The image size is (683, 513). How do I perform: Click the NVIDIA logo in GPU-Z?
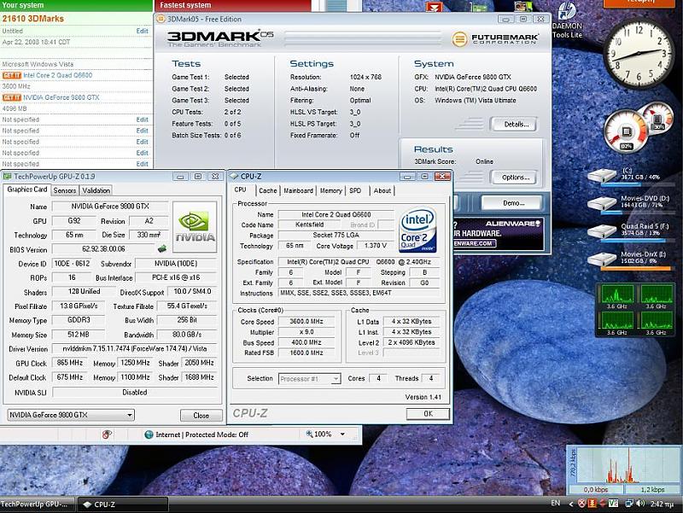point(195,227)
